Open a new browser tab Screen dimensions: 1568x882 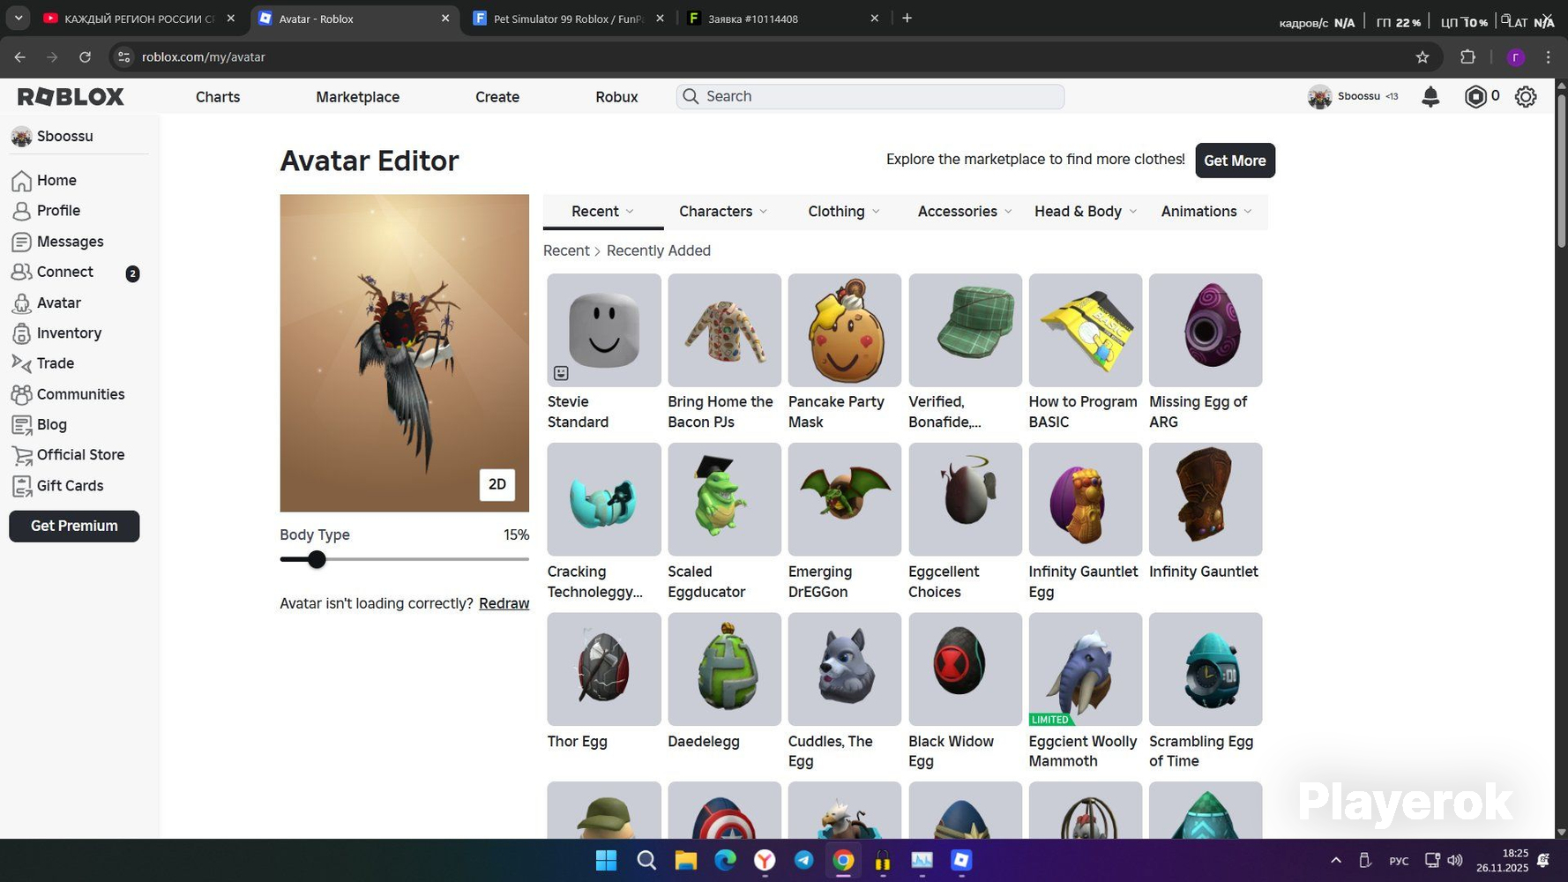907,18
